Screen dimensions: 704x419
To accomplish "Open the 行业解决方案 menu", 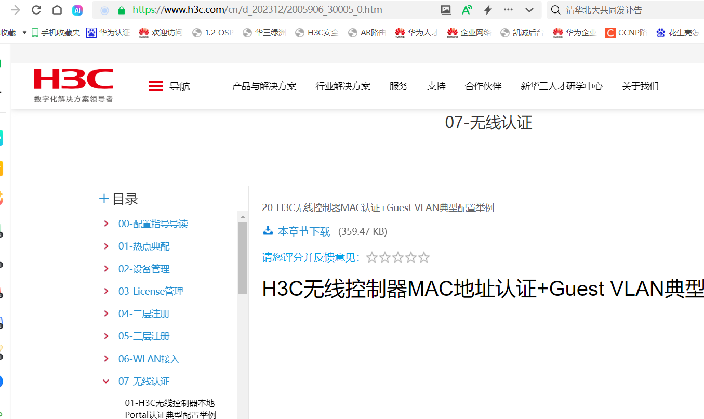I will tap(343, 86).
